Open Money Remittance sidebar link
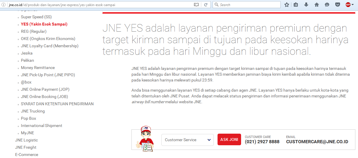Screen dimensions: 358x158 38,68
